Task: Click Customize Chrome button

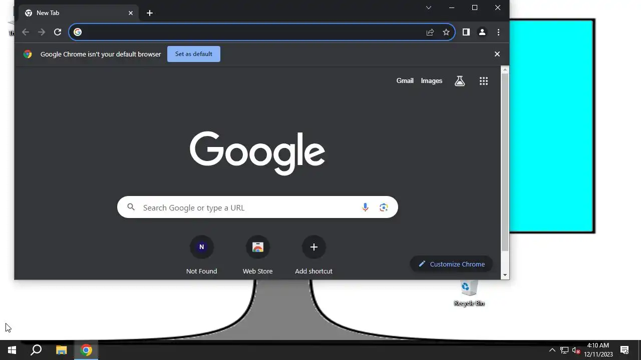Action: (452, 264)
